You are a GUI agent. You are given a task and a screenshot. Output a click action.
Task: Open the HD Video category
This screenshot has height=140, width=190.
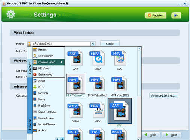click(49, 68)
